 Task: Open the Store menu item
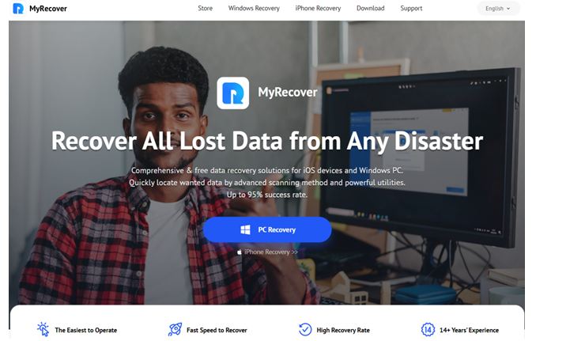[x=205, y=9]
